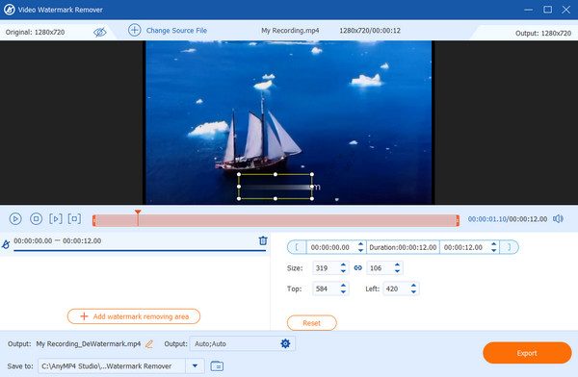
Task: Click the start time field 00:00:00.00
Action: click(x=330, y=247)
